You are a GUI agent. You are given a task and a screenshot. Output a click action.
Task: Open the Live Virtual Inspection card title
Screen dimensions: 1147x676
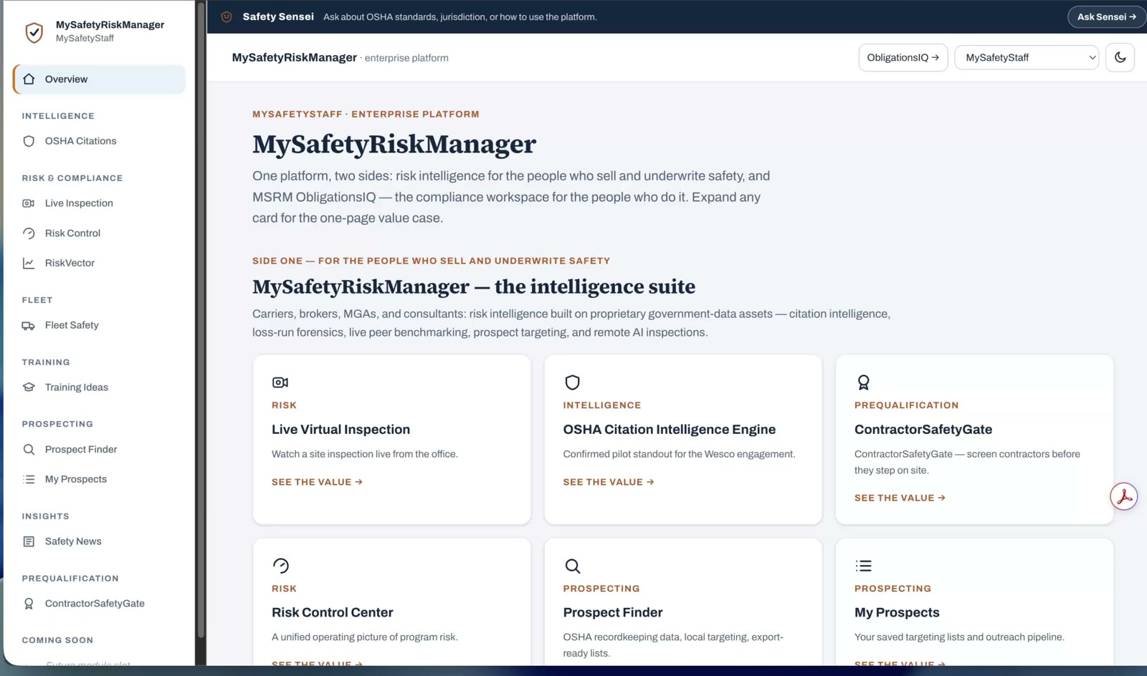[x=341, y=430]
